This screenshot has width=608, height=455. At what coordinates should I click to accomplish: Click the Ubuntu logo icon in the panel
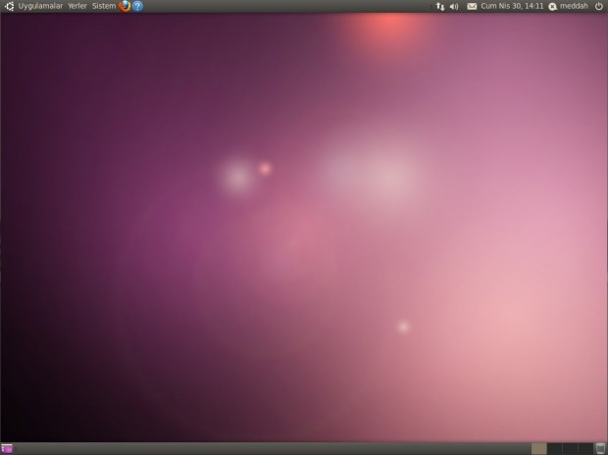coord(9,6)
